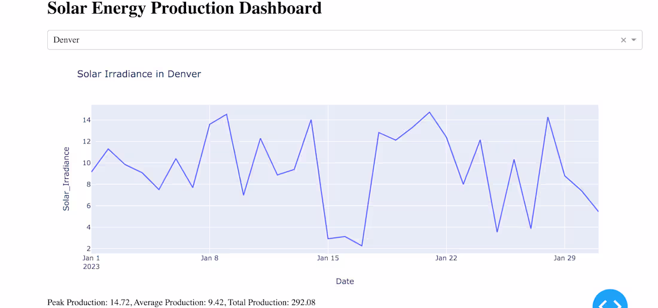Screen dimensions: 658x308
Task: Open the blue Dash debug menu button
Action: click(x=610, y=301)
